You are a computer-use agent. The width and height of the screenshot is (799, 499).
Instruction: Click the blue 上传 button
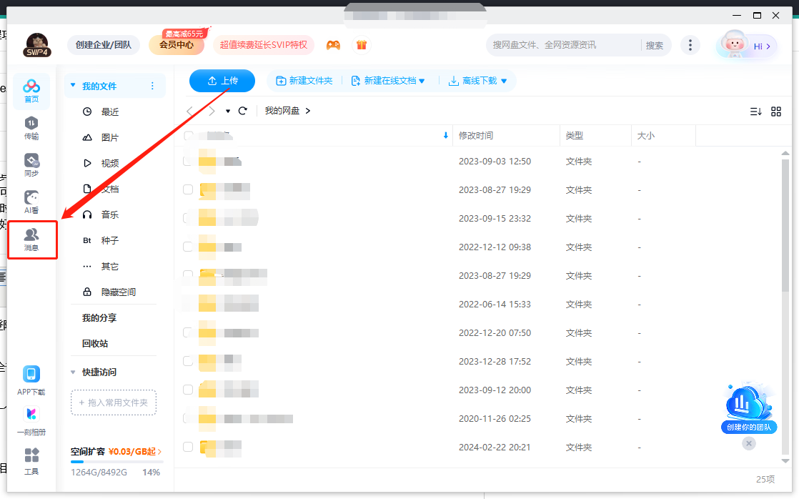(x=222, y=81)
